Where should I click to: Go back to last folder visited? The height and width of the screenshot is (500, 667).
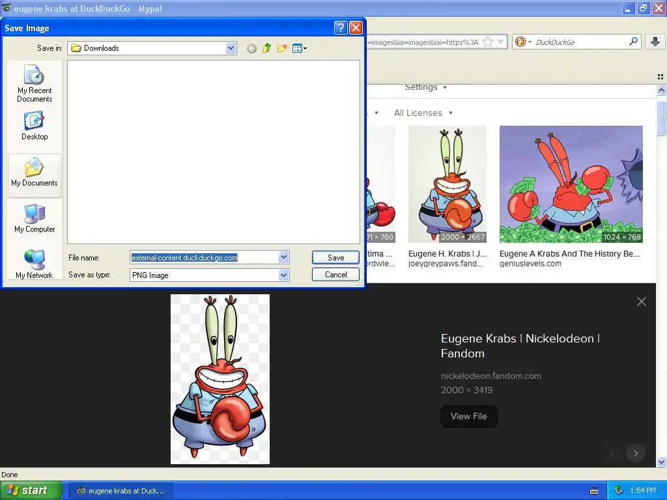[252, 48]
